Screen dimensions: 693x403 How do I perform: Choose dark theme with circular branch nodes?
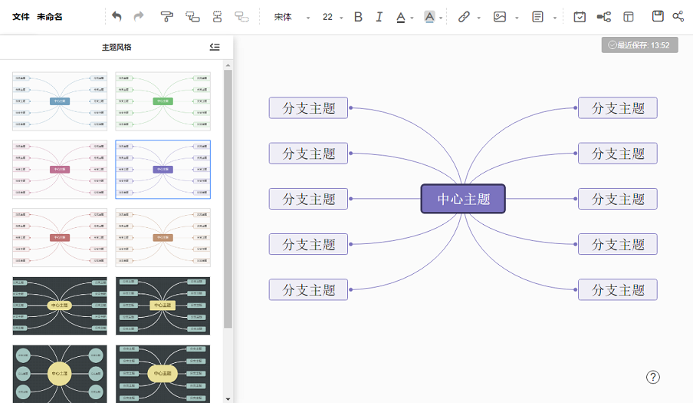point(60,374)
